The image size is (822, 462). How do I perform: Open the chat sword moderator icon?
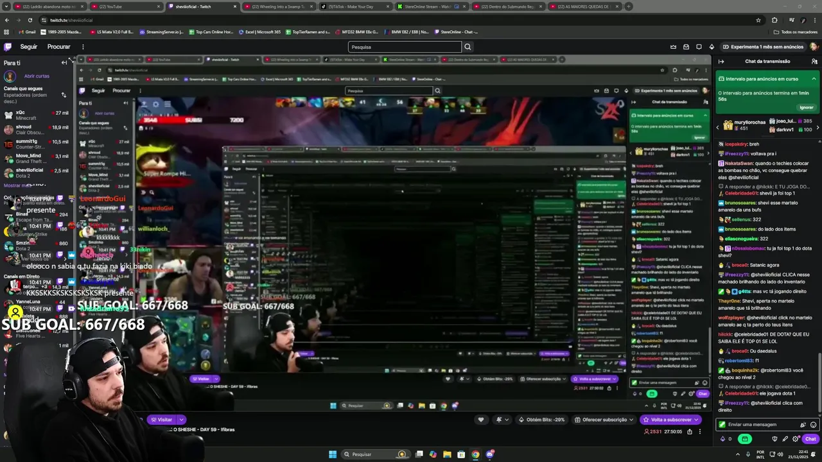click(785, 439)
